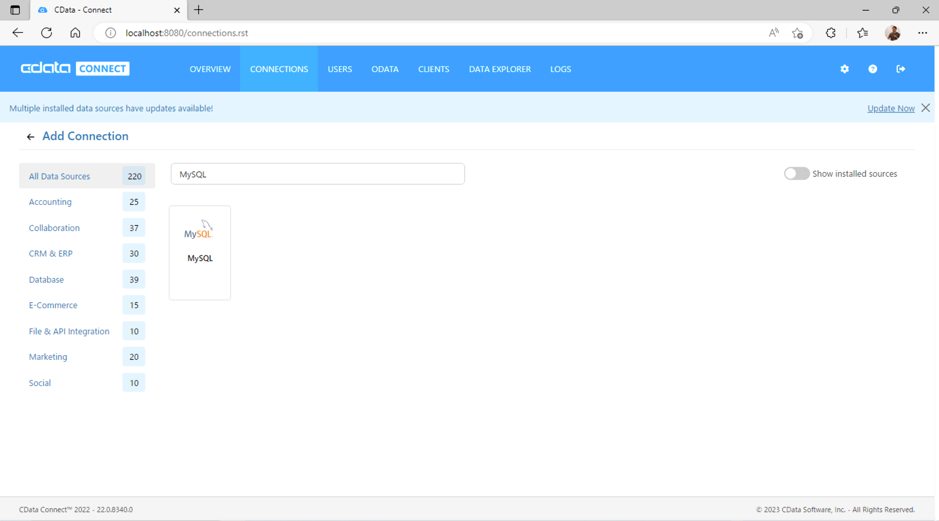Screen dimensions: 939x521
Task: Open the CLIENTS tab
Action: (433, 69)
